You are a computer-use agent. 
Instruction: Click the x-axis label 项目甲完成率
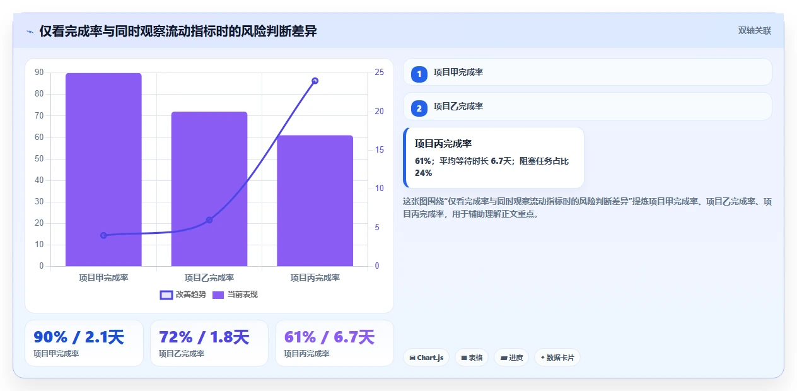103,277
